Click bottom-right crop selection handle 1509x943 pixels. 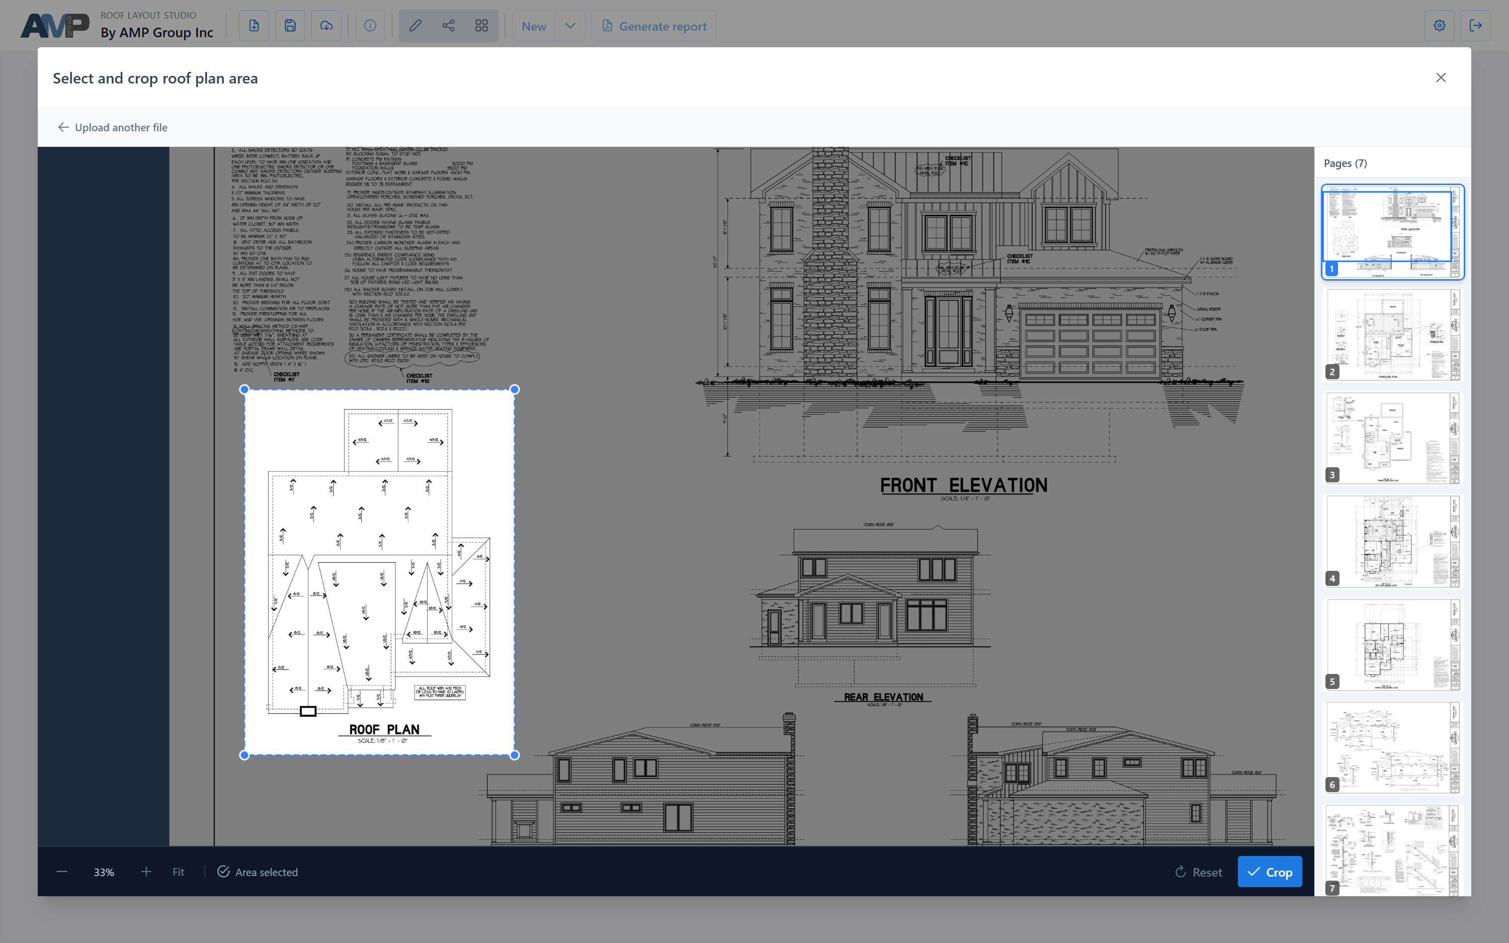click(515, 755)
